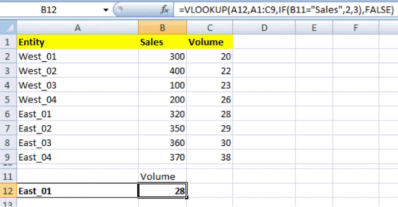The image size is (398, 207).
Task: Click the yellow Volume header cell
Action: [x=210, y=42]
